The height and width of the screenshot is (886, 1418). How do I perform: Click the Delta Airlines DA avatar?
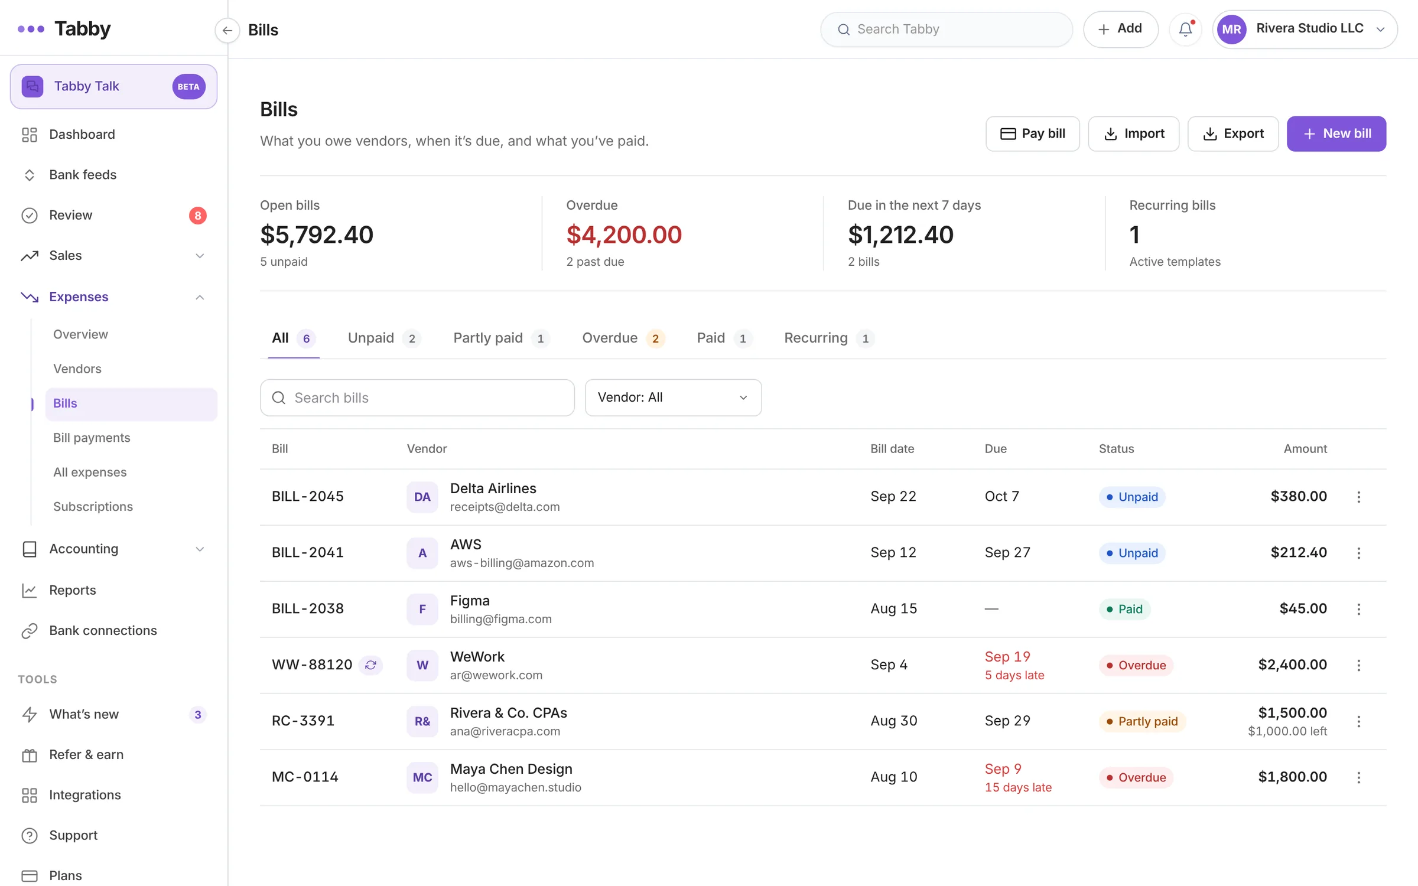tap(422, 497)
